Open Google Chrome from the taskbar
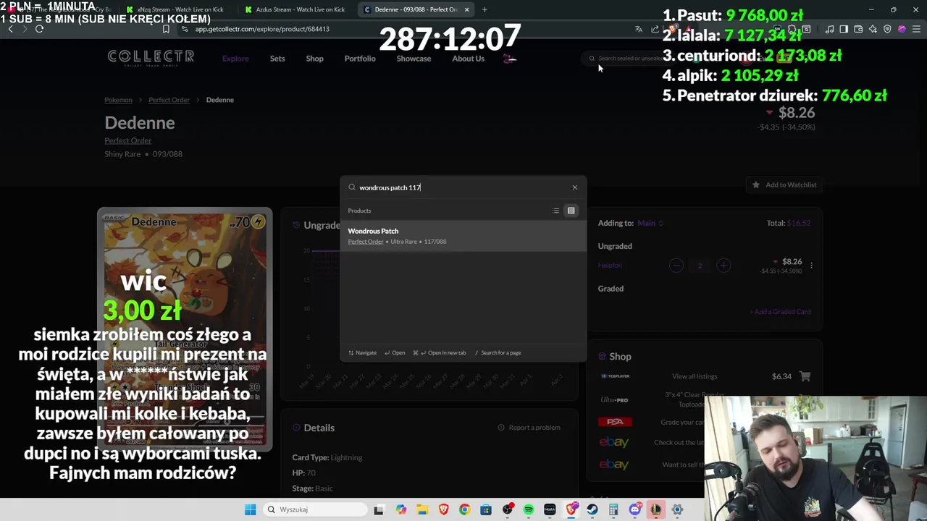This screenshot has width=927, height=521. click(464, 509)
